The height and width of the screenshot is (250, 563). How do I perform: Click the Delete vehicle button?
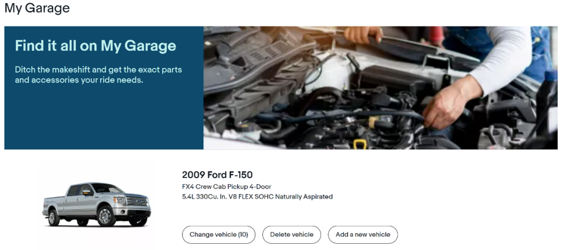[291, 234]
